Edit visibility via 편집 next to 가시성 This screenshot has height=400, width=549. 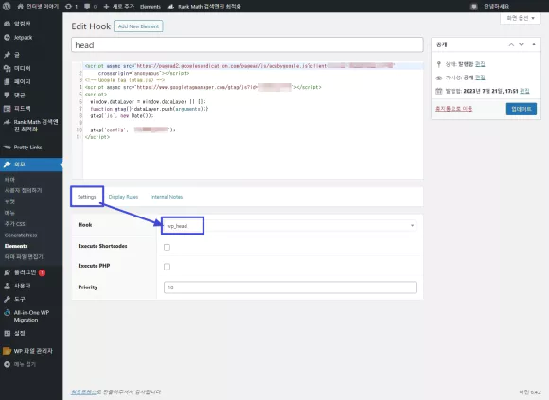click(x=480, y=78)
